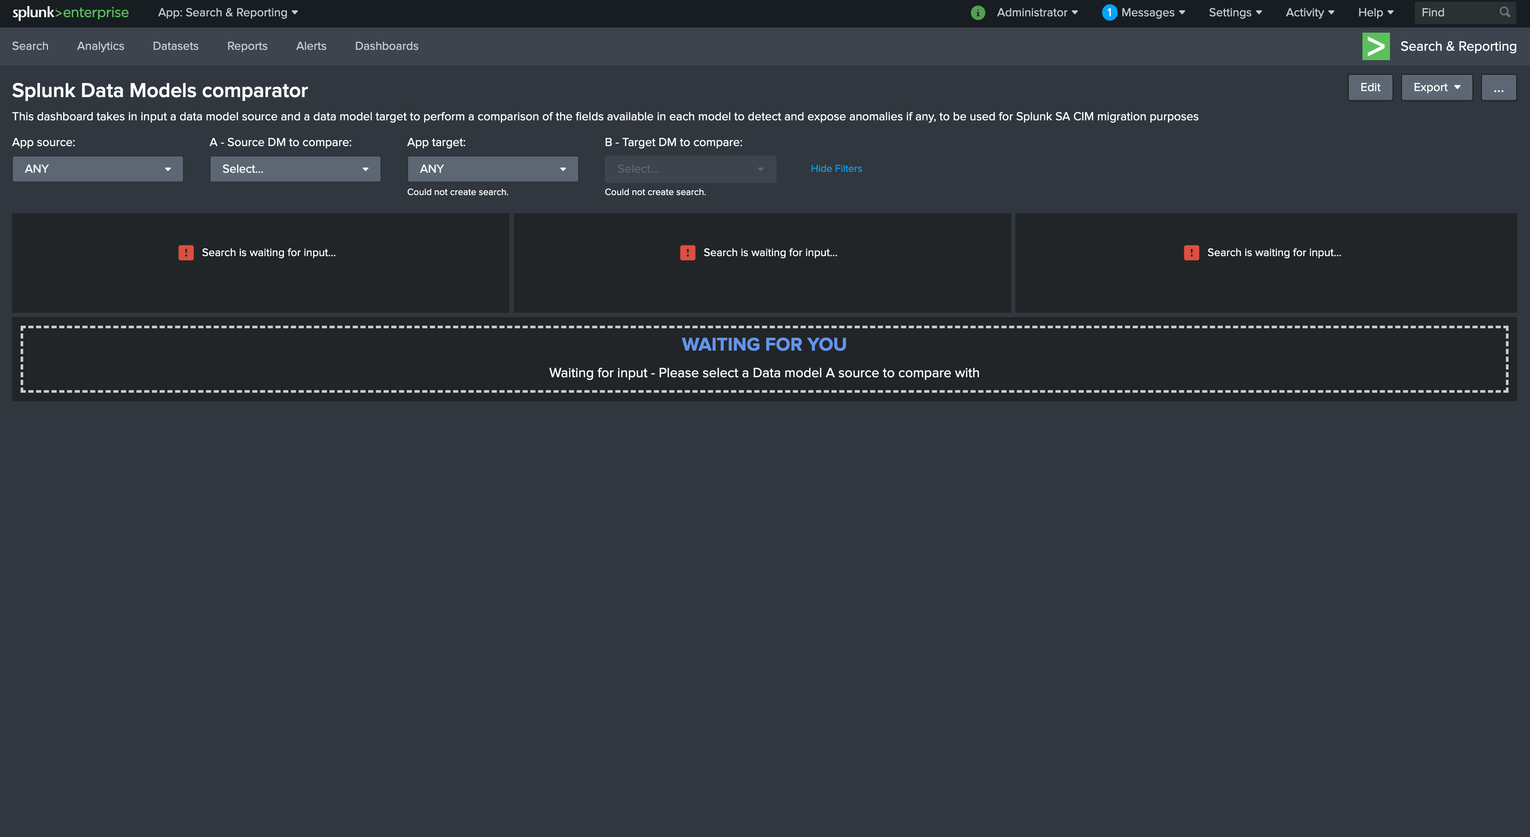Click the green Search & Reporting app icon
The image size is (1530, 837).
click(x=1375, y=46)
